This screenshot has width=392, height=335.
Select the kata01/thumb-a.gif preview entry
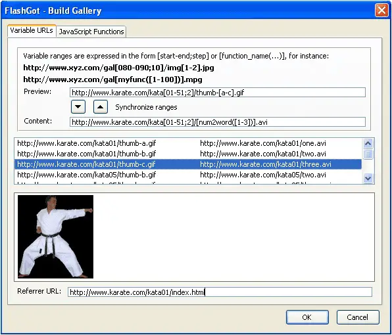pyautogui.click(x=87, y=143)
